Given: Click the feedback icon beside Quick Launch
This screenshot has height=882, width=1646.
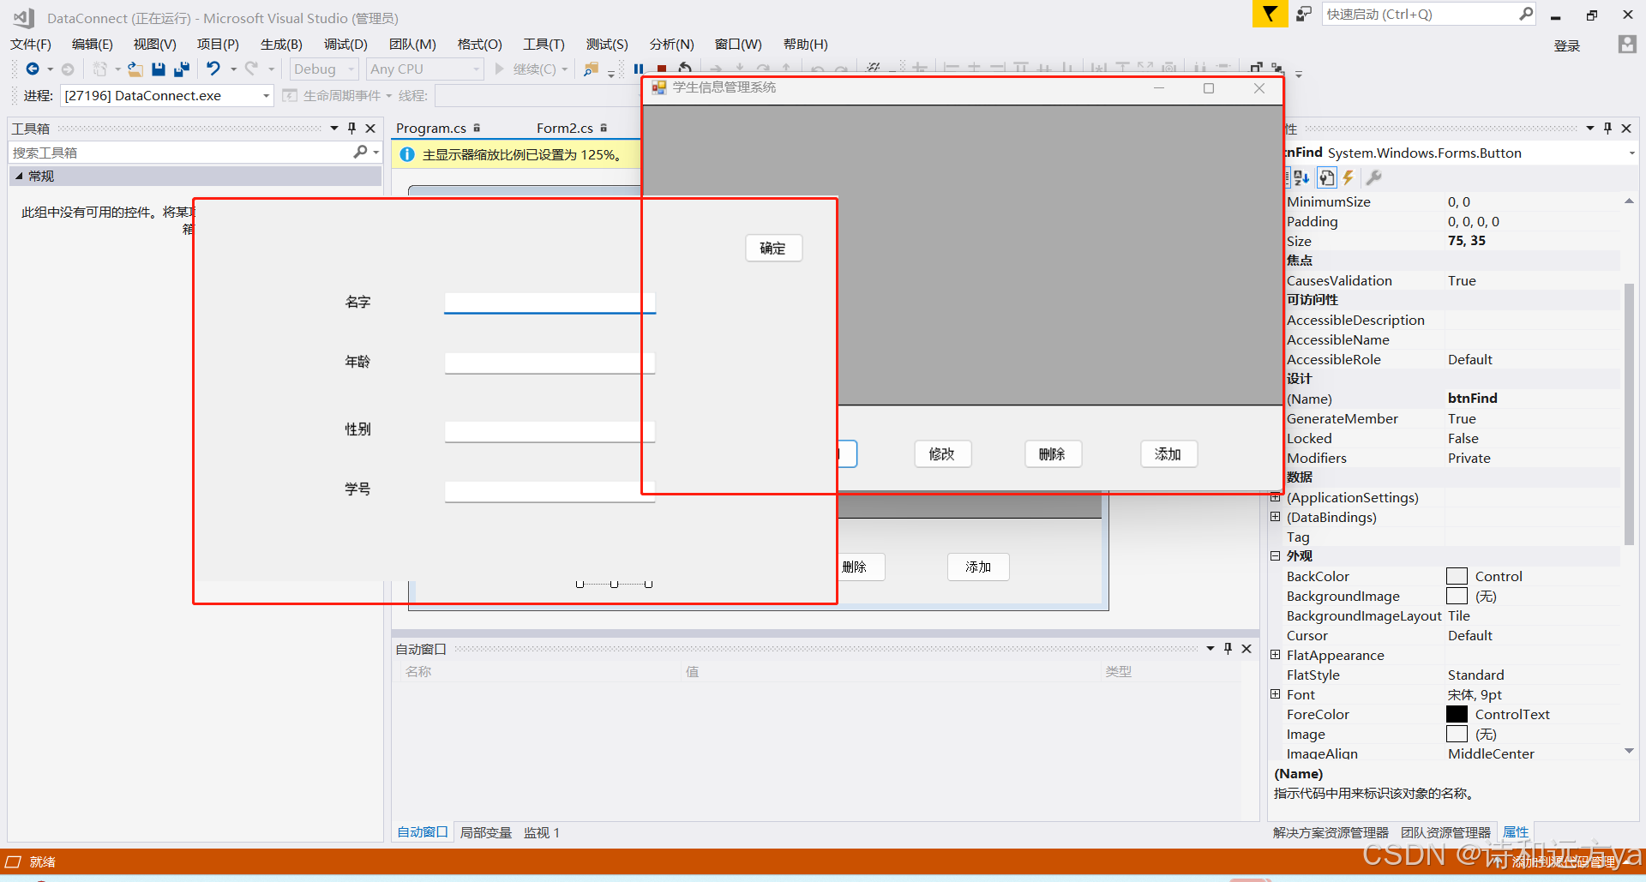Looking at the screenshot, I should pos(1303,14).
